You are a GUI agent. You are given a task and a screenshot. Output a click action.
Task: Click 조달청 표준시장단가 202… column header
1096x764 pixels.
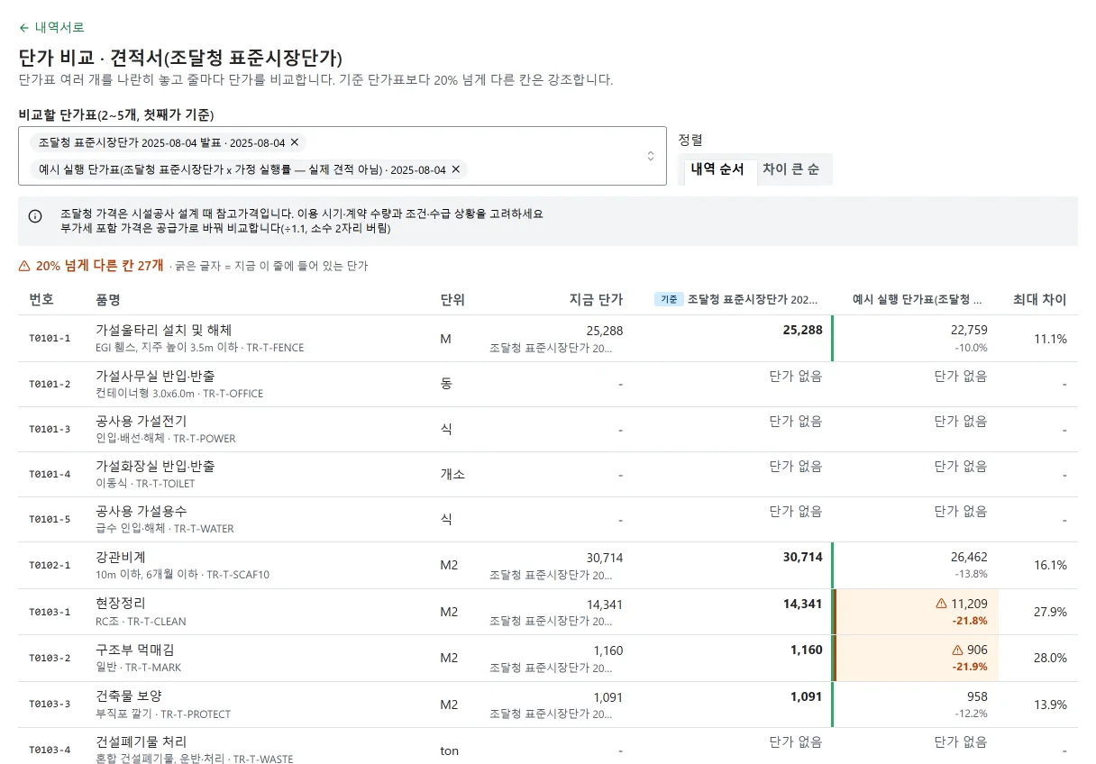pos(754,300)
